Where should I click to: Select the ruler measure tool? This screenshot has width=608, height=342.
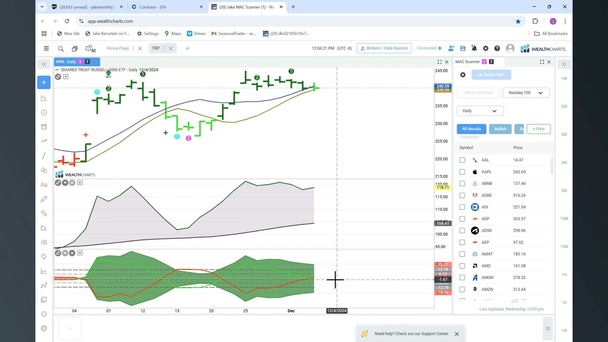pyautogui.click(x=44, y=213)
